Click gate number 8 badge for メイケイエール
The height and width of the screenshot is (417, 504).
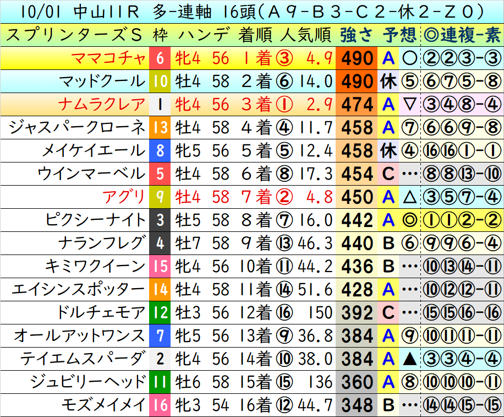click(160, 151)
